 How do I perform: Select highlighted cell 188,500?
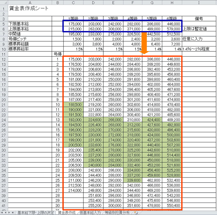pos(73,104)
